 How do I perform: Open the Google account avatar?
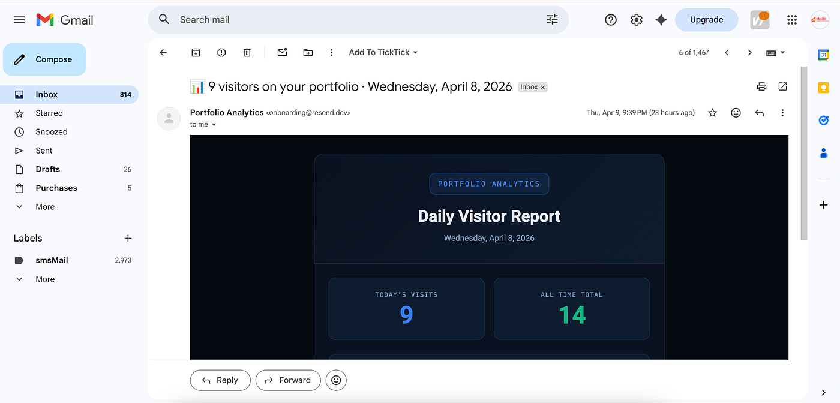[820, 20]
